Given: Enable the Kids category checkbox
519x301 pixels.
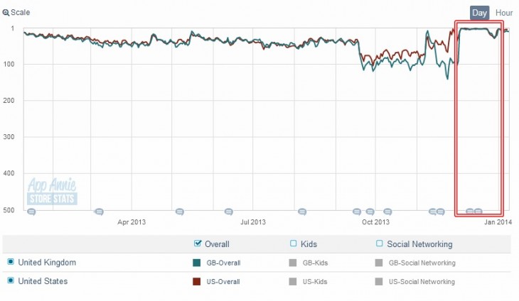Looking at the screenshot, I should tap(293, 244).
